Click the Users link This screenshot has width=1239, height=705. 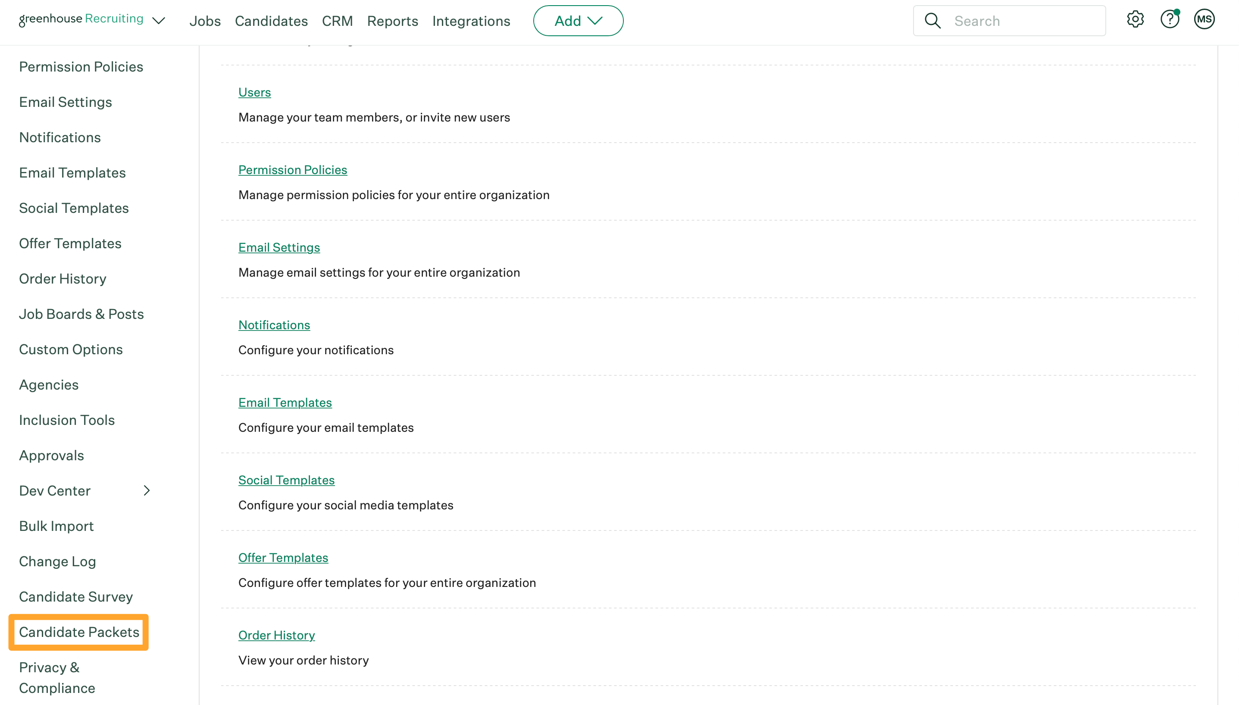coord(254,92)
